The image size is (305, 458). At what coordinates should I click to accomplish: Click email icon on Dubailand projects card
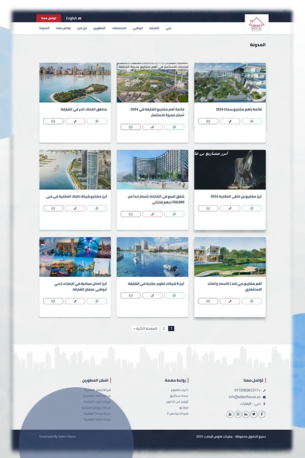tap(208, 301)
